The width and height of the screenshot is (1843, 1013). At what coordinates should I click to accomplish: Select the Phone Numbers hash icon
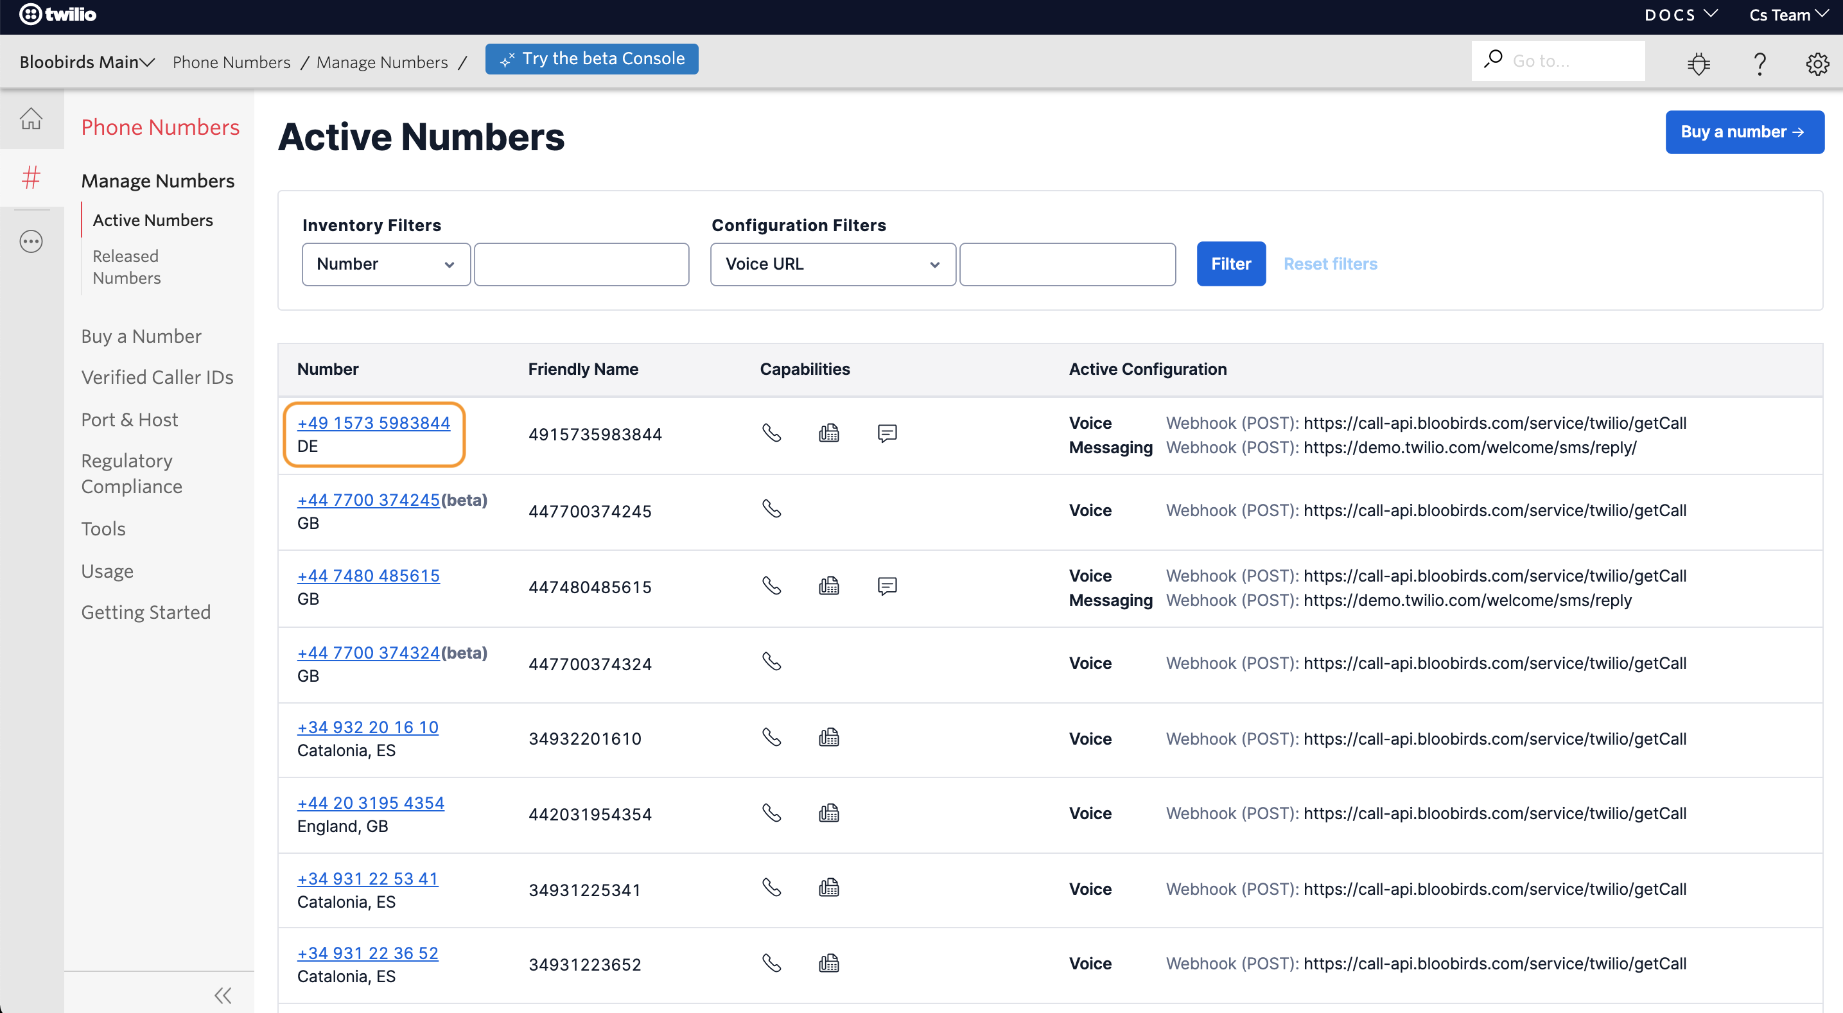31,177
